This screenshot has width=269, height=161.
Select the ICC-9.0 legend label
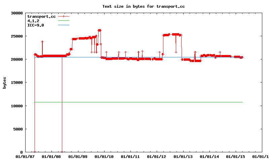pos(35,25)
